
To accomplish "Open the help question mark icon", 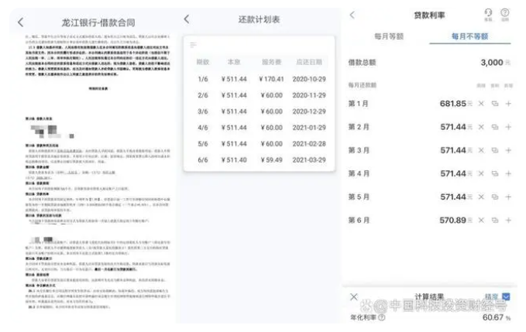I will (x=505, y=13).
